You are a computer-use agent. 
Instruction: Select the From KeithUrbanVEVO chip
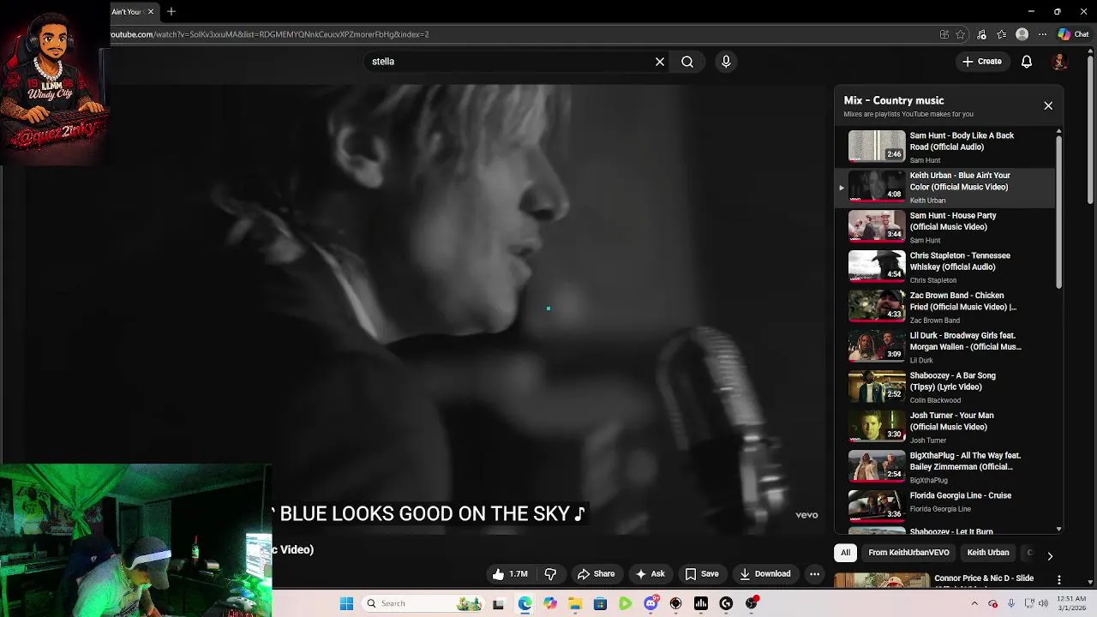click(x=908, y=553)
